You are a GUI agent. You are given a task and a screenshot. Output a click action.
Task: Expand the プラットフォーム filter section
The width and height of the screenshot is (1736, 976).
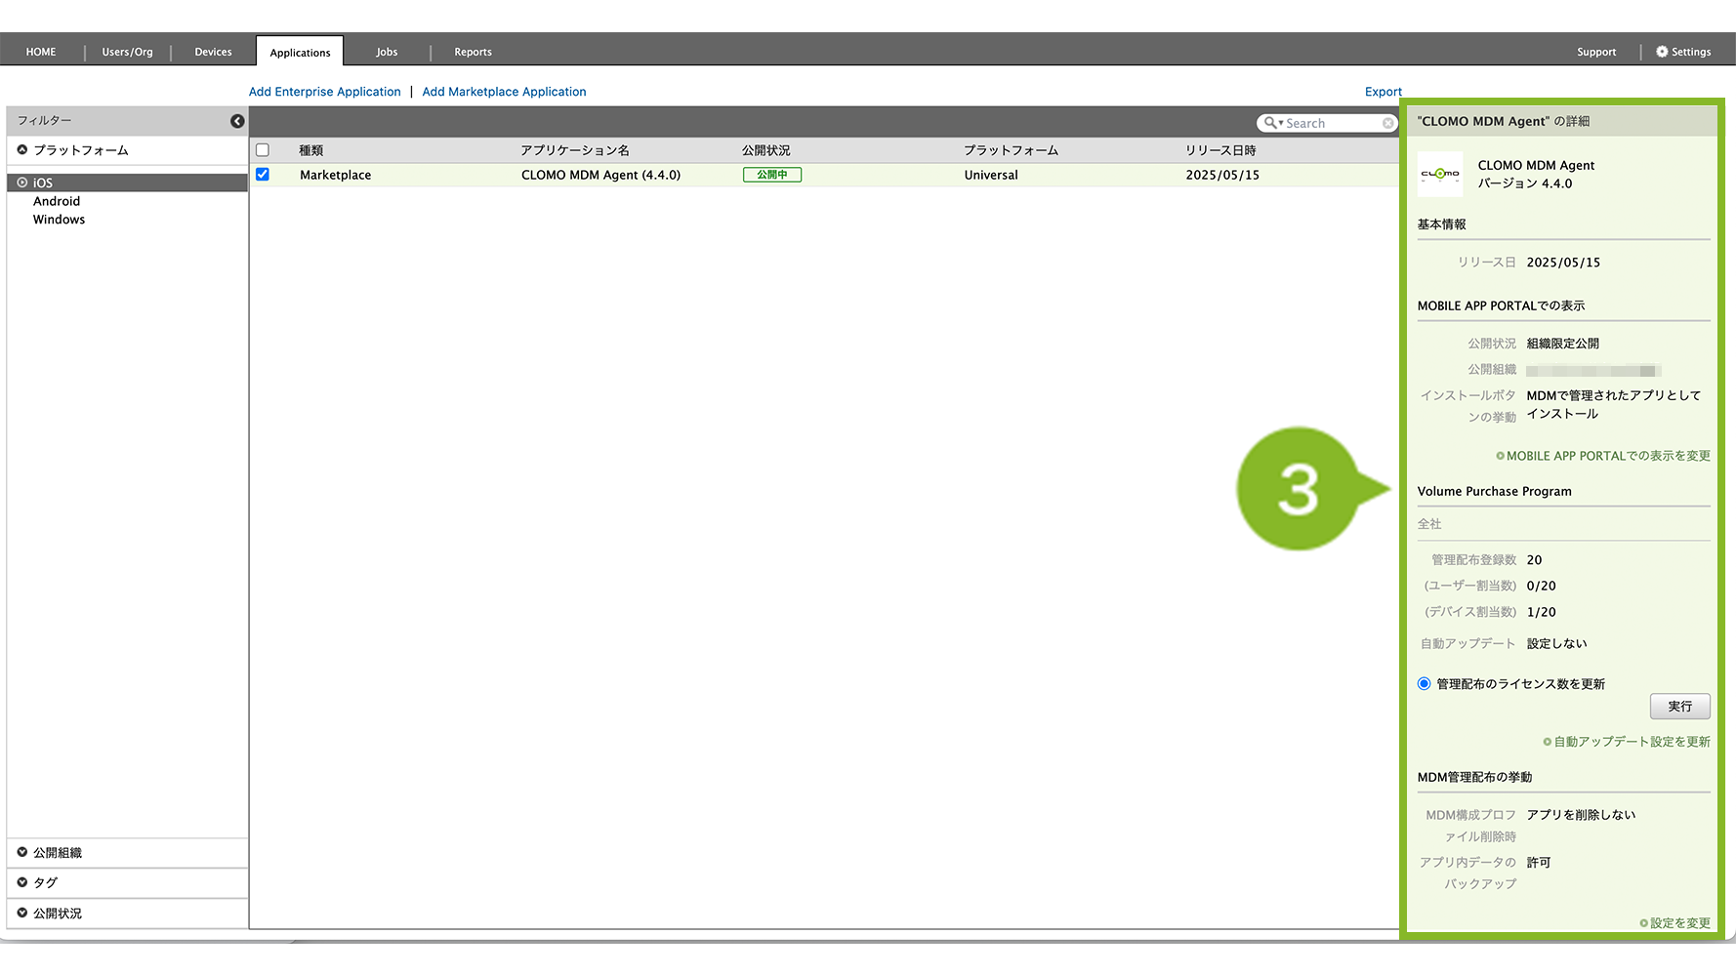coord(22,150)
